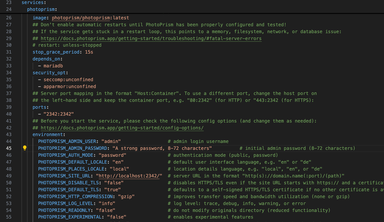The width and height of the screenshot is (384, 222).
Task: Open the photoprism/photoprism image link
Action: 80,18
